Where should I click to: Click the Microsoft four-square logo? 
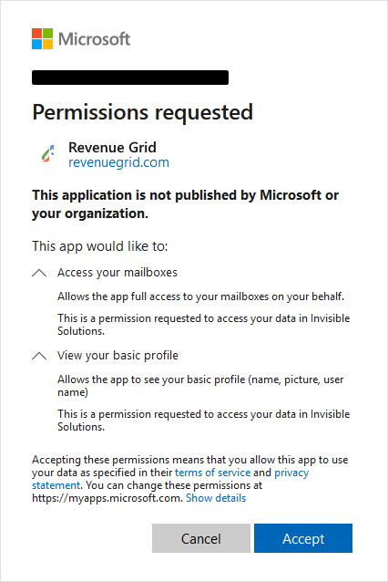pos(42,38)
